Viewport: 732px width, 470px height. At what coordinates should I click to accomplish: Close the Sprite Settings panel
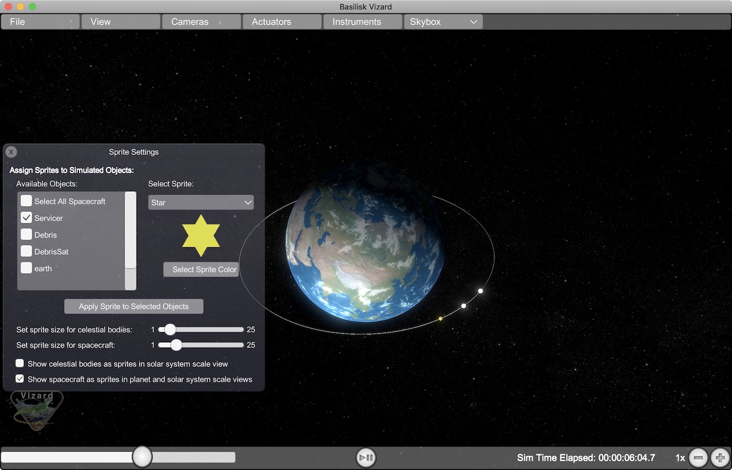(11, 152)
